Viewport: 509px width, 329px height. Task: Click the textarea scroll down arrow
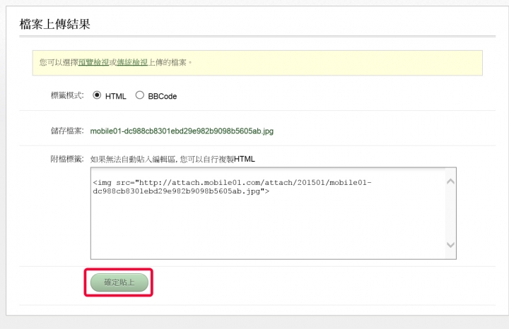450,245
